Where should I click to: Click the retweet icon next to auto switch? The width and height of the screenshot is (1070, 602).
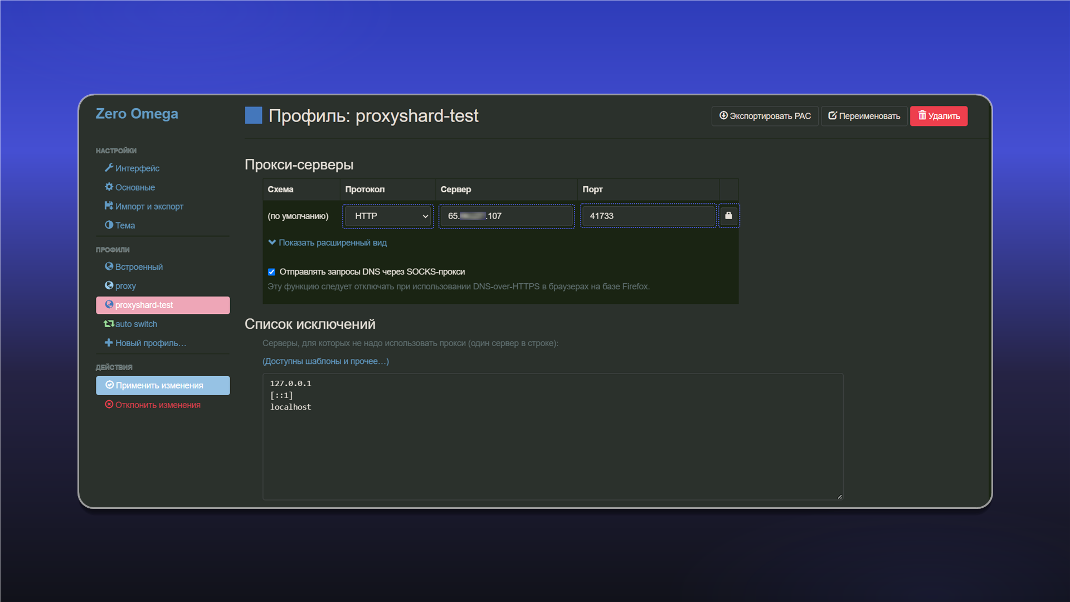(x=109, y=324)
